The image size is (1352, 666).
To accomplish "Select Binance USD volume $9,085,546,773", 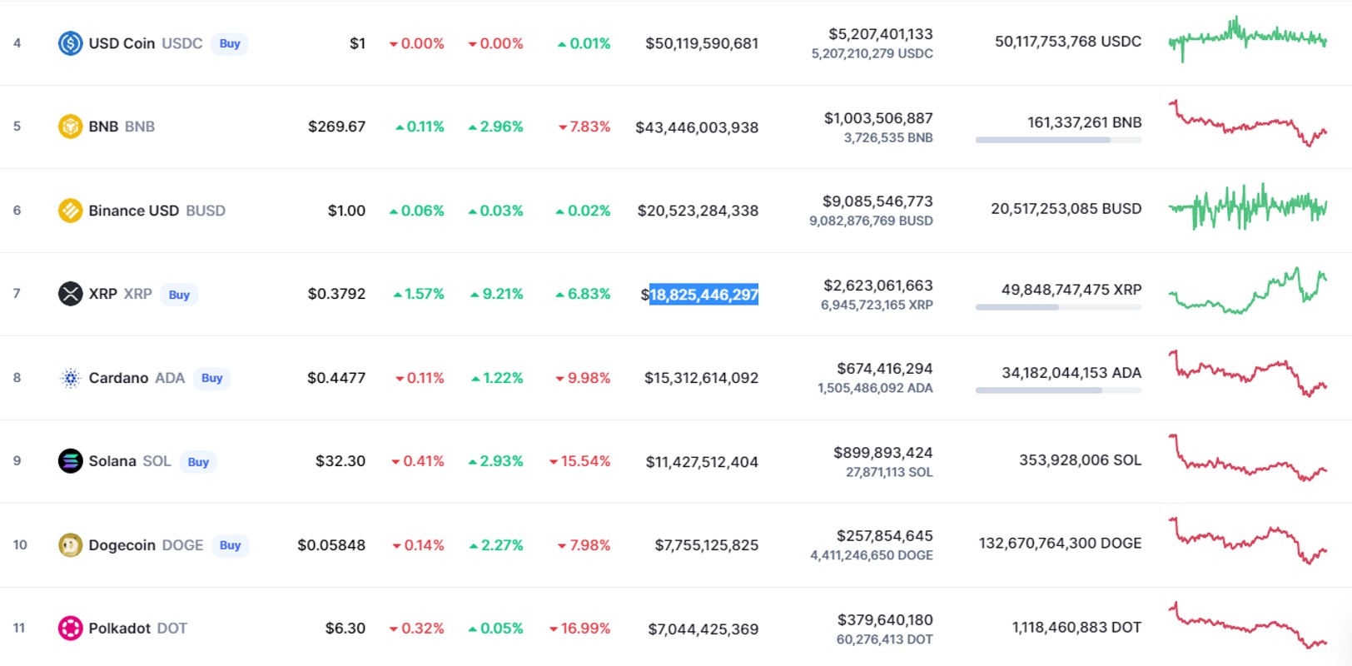I will [877, 201].
